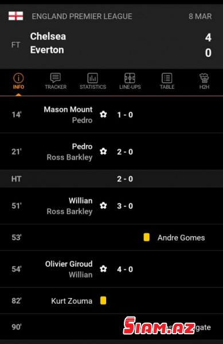
Task: Select Pedro 21' goal scorer
Action: pos(82,146)
